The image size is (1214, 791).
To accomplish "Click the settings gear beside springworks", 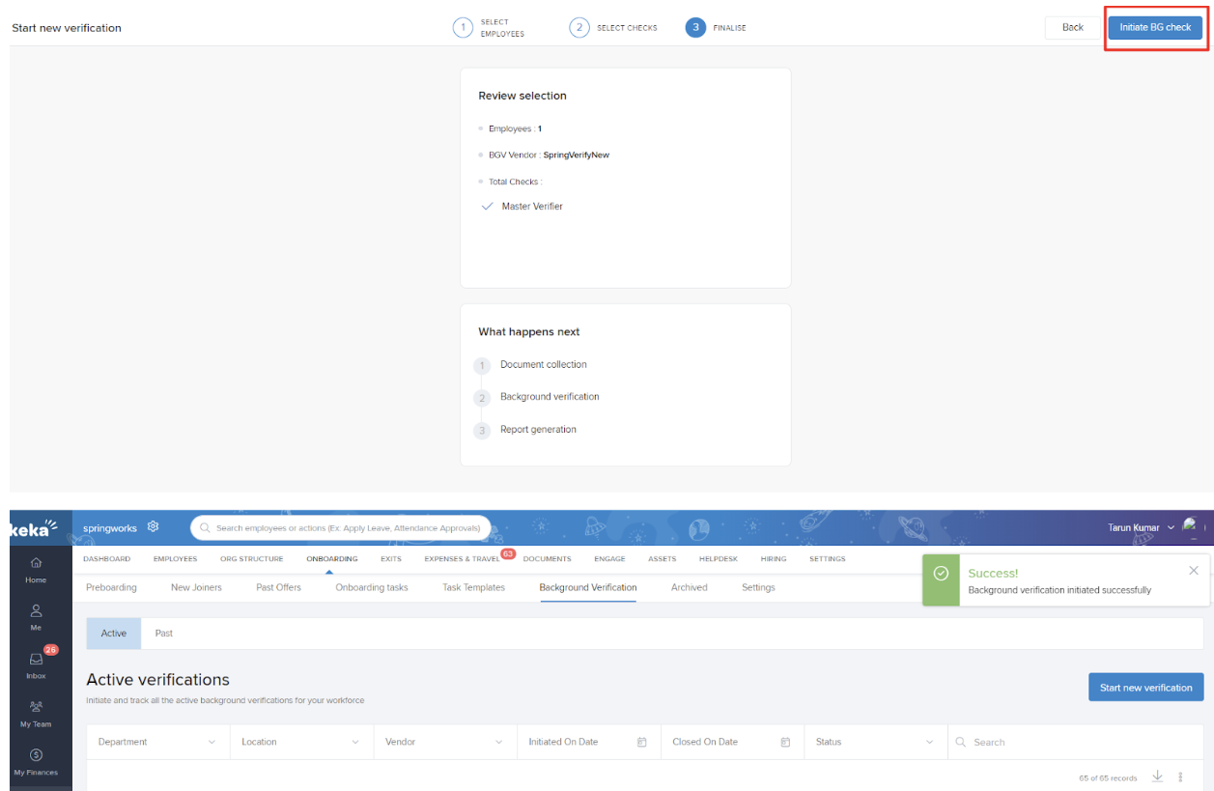I will click(x=153, y=527).
